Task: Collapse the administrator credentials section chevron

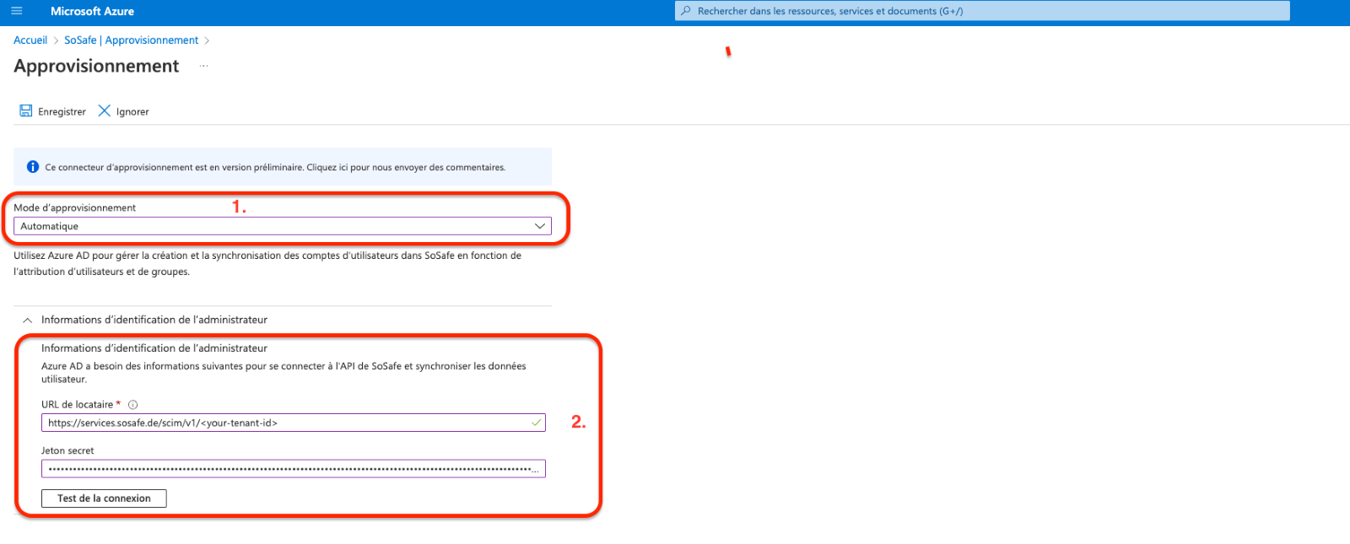Action: [27, 320]
